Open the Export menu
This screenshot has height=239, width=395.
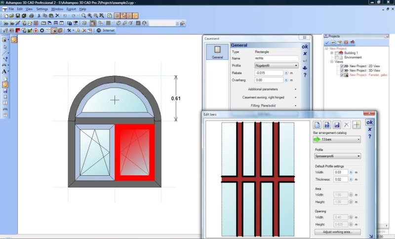pos(71,9)
